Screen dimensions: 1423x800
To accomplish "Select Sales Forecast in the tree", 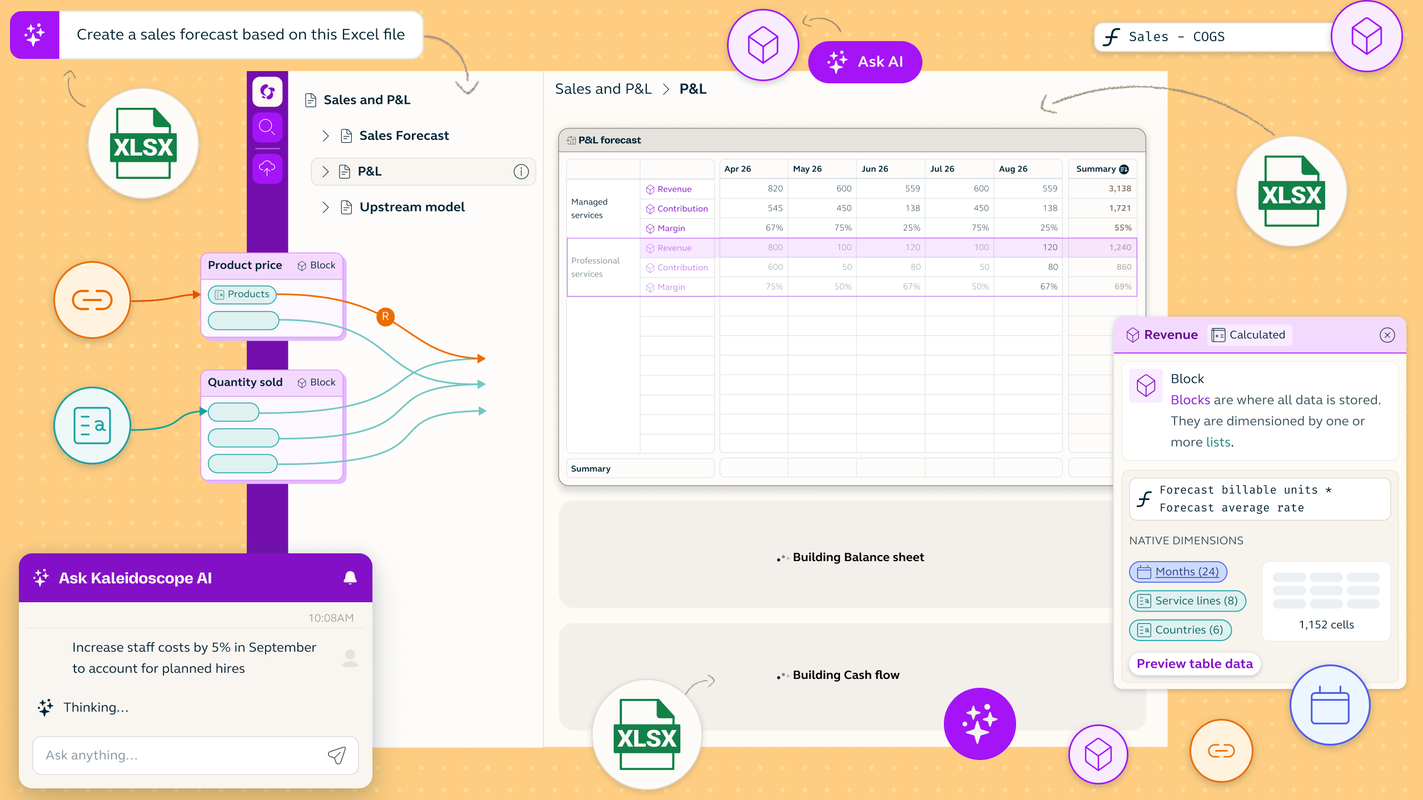I will pos(404,136).
